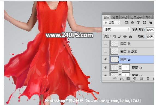Show 图层 20 visibility box
Screen dimensions: 156x106
[106, 43]
